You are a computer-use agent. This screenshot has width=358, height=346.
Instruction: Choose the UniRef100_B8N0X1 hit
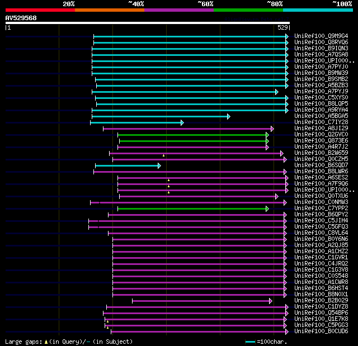(321, 295)
